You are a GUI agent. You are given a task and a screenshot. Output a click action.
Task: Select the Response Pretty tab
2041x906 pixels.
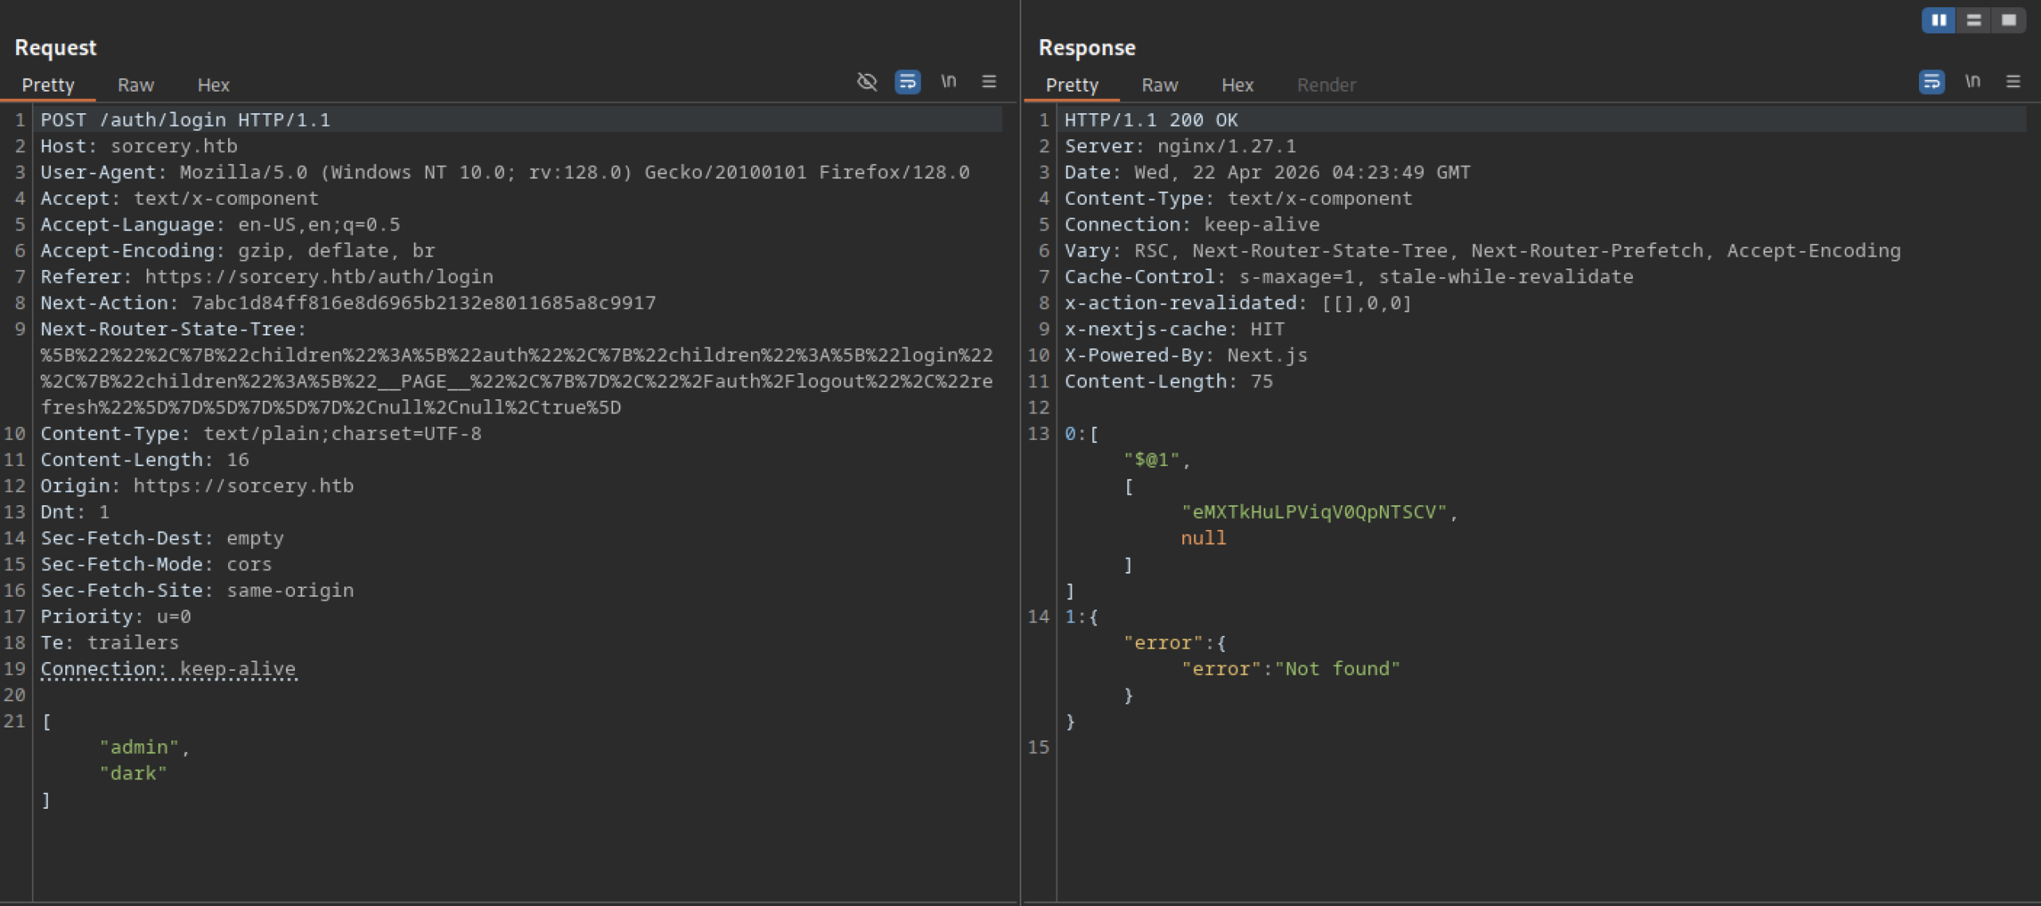[1072, 85]
